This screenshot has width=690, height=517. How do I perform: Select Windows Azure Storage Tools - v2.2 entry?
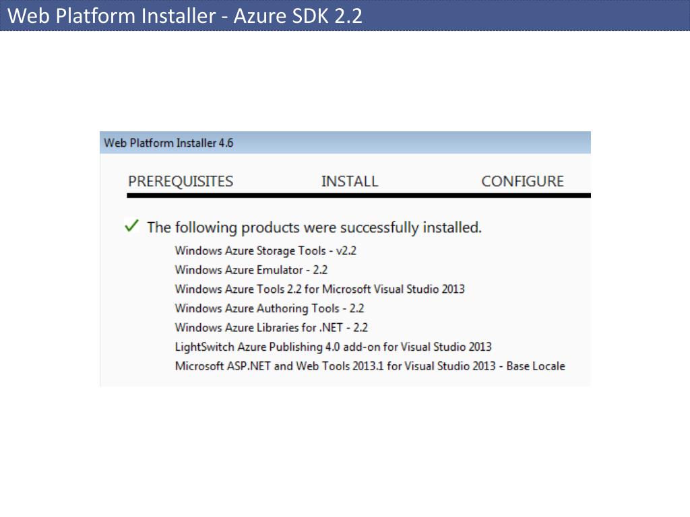(x=265, y=250)
